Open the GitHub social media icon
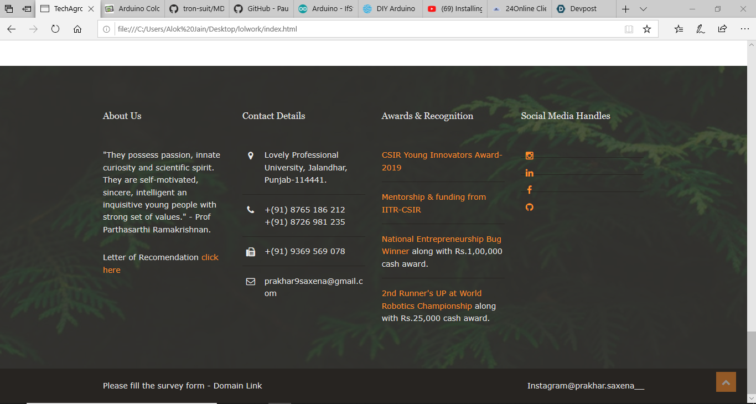 pyautogui.click(x=529, y=207)
